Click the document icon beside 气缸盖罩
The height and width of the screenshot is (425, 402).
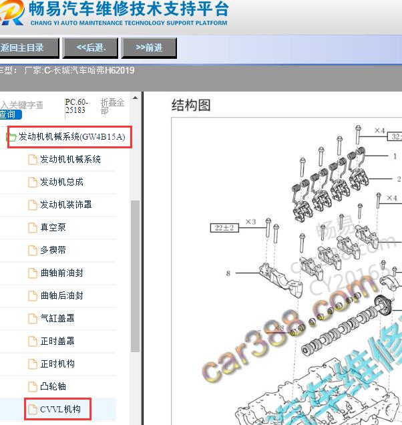coord(33,319)
